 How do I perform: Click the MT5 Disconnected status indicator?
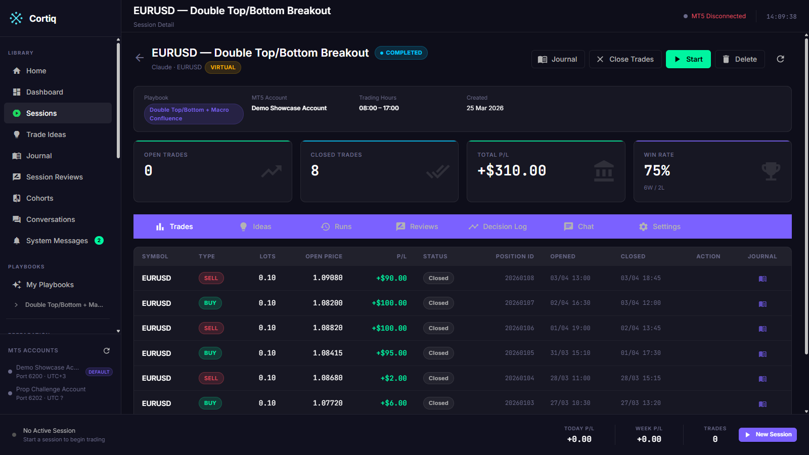[714, 16]
